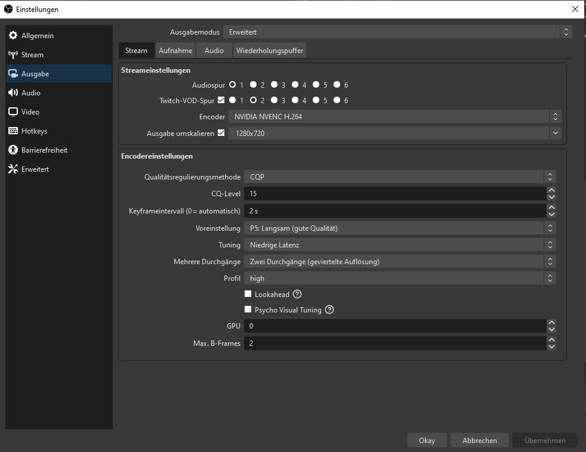This screenshot has height=452, width=586.
Task: Expand the Qualitätsregulierungsmethode CQP dropdown
Action: click(x=399, y=177)
